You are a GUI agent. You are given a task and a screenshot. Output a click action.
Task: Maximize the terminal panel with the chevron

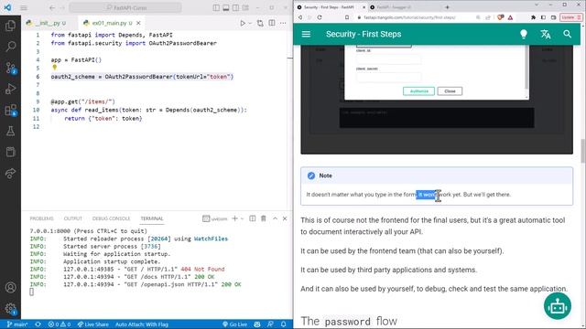[275, 218]
